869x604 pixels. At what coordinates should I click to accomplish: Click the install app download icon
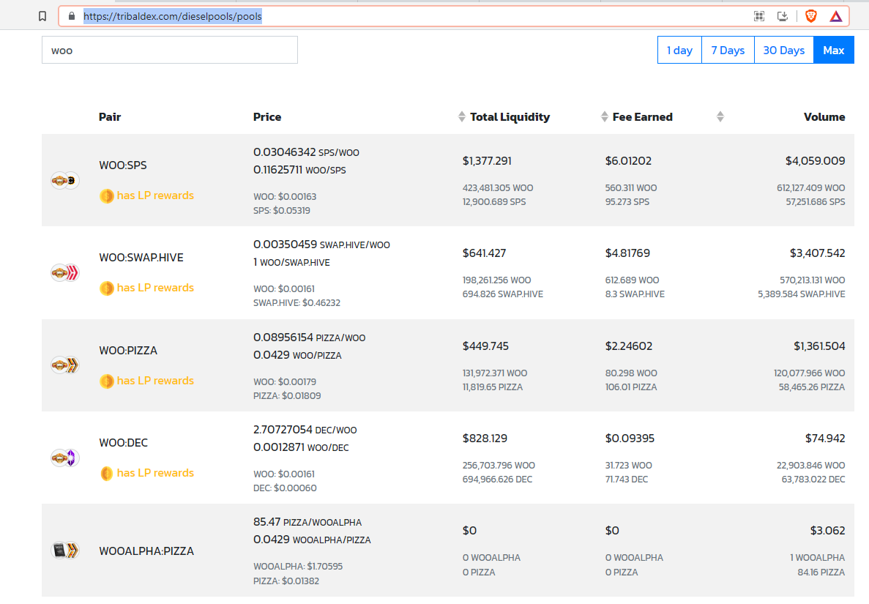click(x=783, y=16)
